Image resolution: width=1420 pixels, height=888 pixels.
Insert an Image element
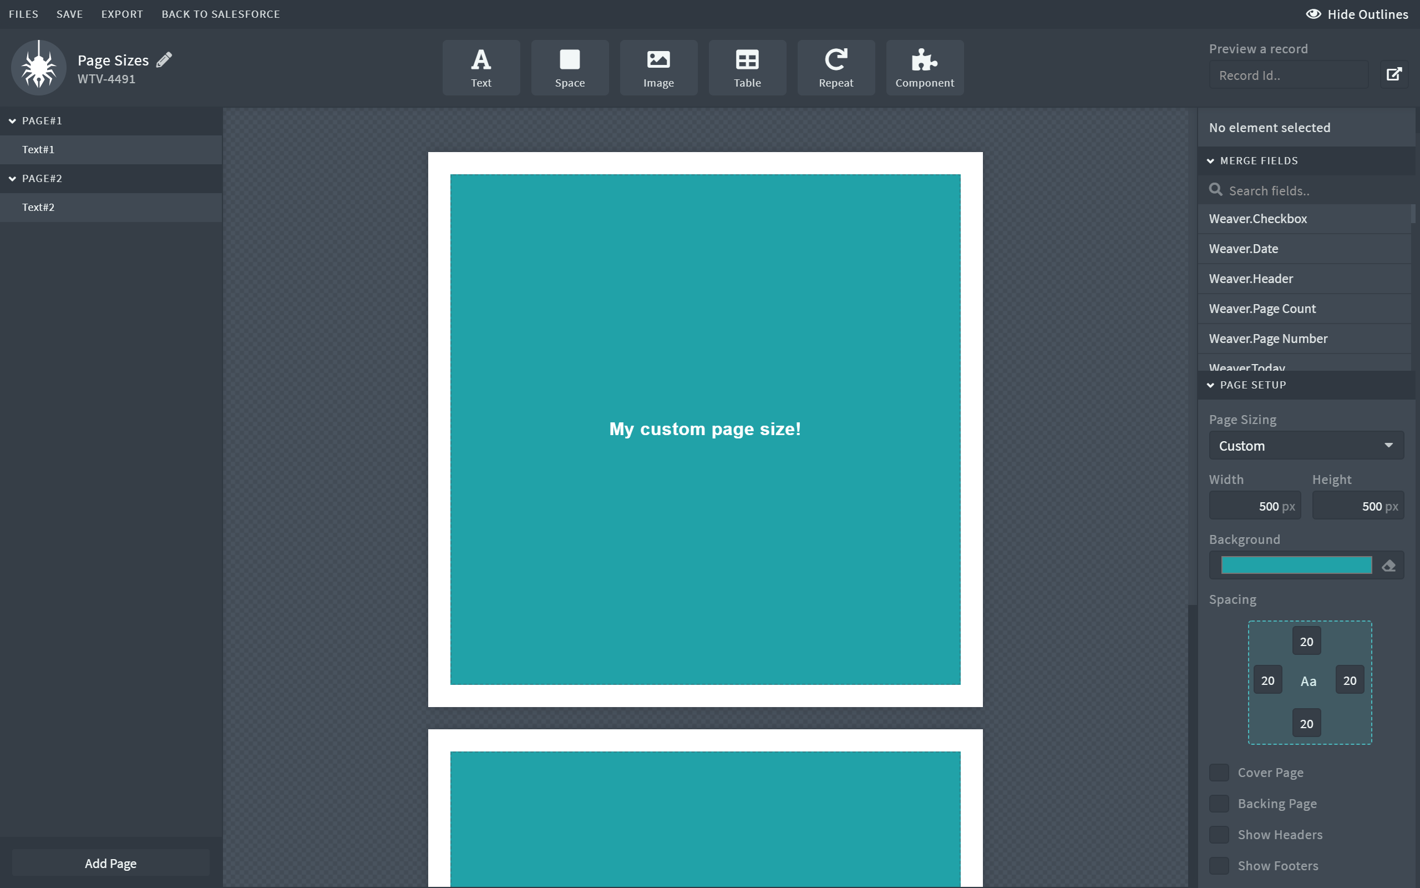tap(658, 68)
